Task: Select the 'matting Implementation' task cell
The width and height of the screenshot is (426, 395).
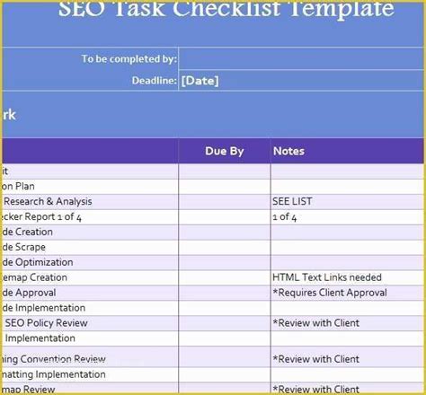Action: 90,375
